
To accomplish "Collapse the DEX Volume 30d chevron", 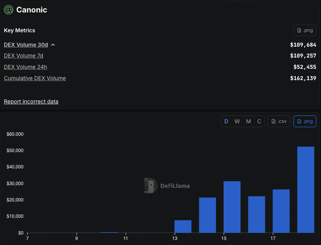I will (53, 45).
